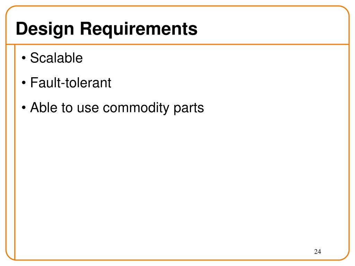Click the orange horizontal divider under the title

pyautogui.click(x=177, y=44)
